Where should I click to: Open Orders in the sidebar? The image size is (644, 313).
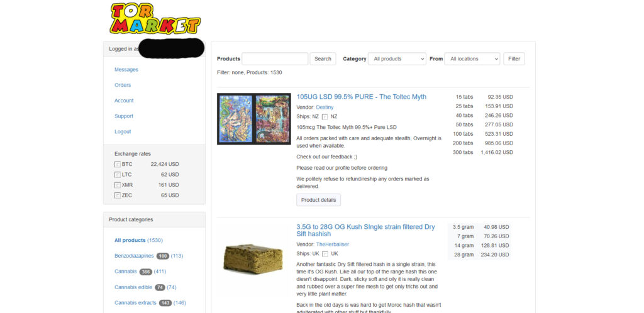pyautogui.click(x=123, y=85)
